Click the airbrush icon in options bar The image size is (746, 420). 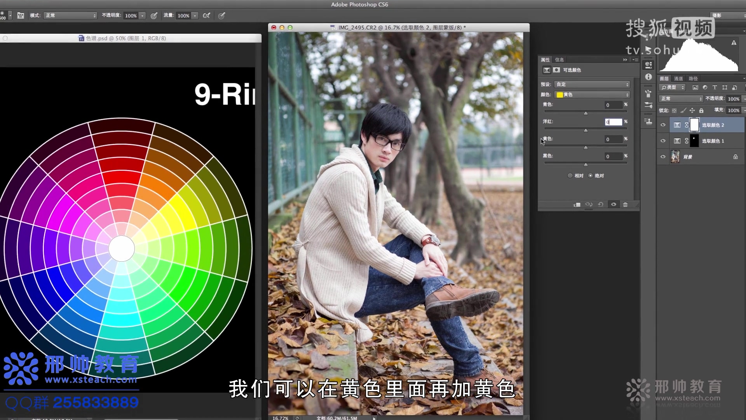point(207,16)
